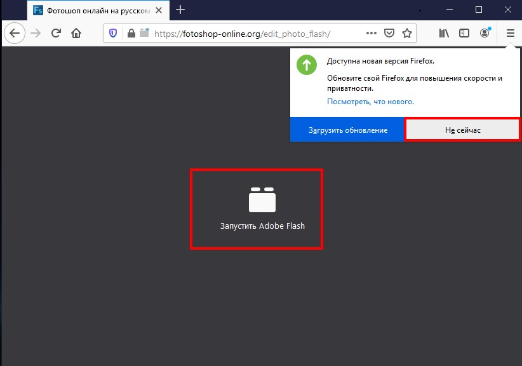Viewport: 522px width, 366px height.
Task: Dismiss update with Не сейчас button
Action: click(x=462, y=130)
